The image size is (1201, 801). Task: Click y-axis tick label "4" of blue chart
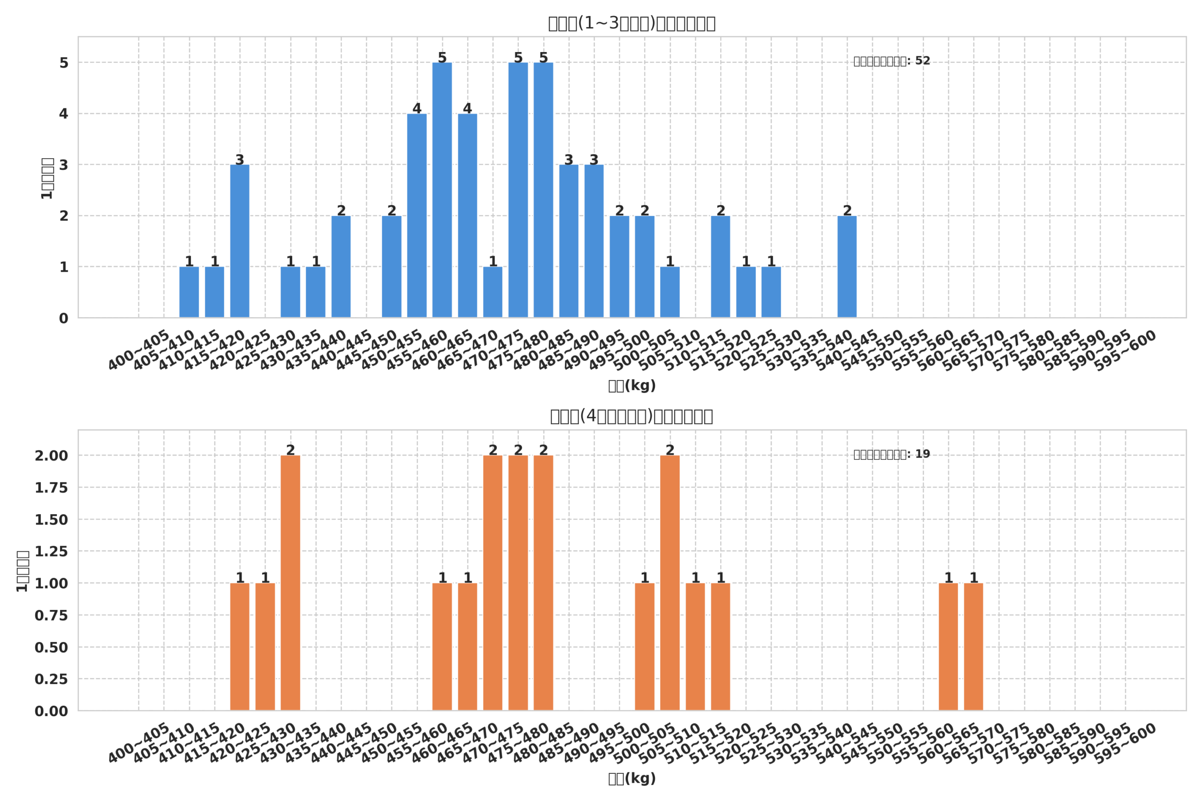63,114
